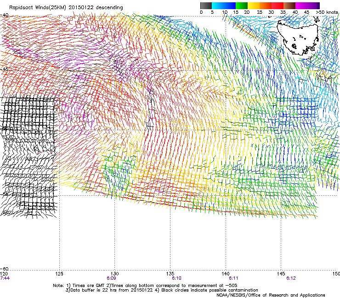This screenshot has width=340, height=298.
Task: Click the green 15-20 knots legend segment
Action: (x=242, y=6)
